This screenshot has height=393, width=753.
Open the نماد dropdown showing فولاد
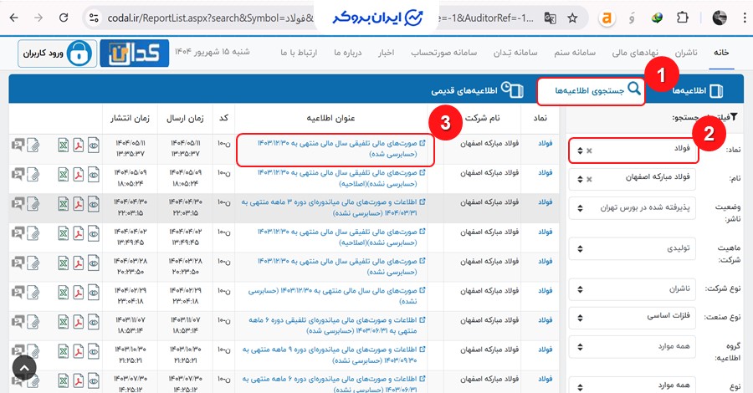pos(632,151)
